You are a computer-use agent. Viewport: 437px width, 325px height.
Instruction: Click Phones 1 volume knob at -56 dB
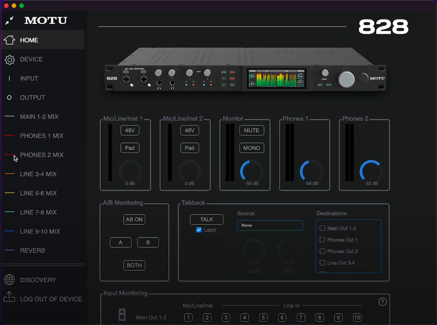click(x=311, y=171)
